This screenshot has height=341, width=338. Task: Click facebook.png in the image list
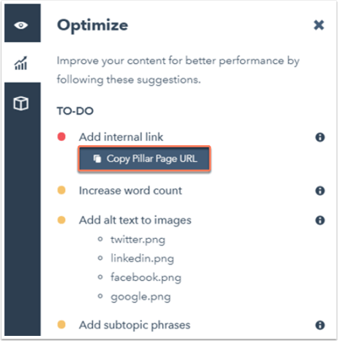point(146,278)
